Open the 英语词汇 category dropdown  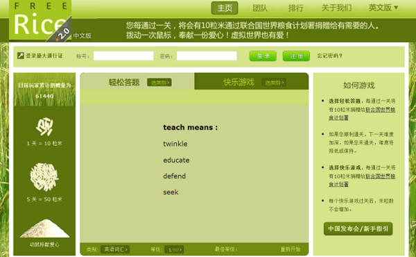115,249
